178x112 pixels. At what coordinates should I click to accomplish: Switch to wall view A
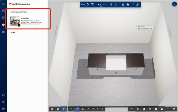[x=88, y=109]
